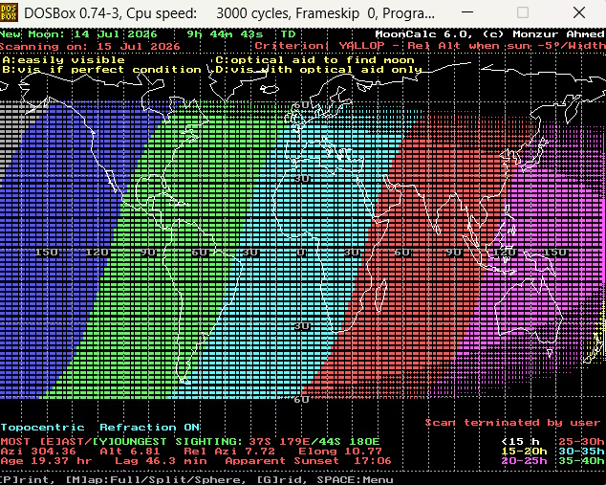Click the 'Alt 6.81' value
This screenshot has width=606, height=485.
pyautogui.click(x=130, y=452)
